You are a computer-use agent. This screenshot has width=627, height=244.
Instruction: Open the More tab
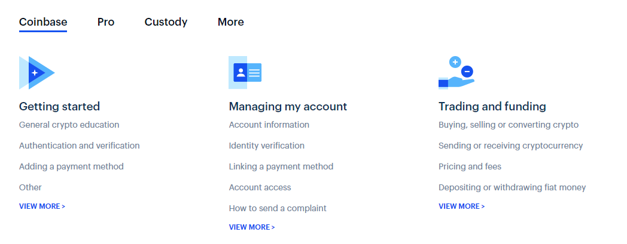coord(230,22)
